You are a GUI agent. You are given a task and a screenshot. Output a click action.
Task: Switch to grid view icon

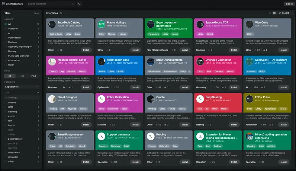[275, 13]
